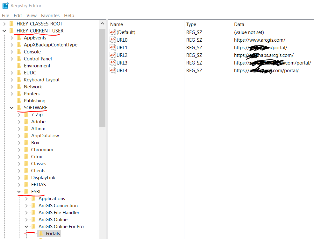Click tree scrollbar track below thumb
Image resolution: width=314 pixels, height=239 pixels.
pyautogui.click(x=102, y=183)
